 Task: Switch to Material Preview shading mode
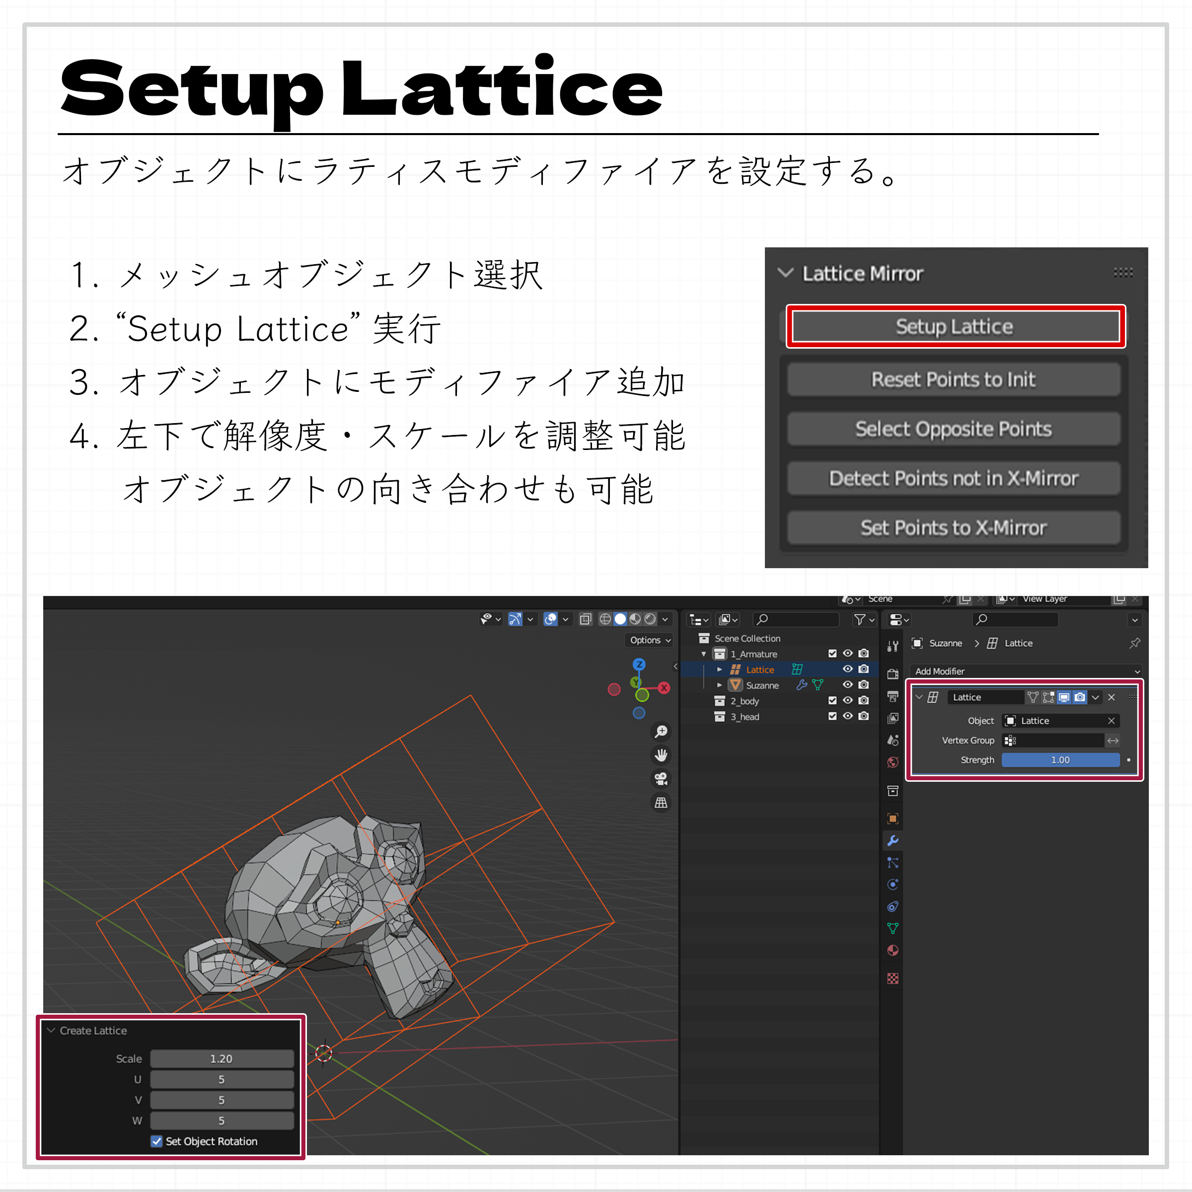point(635,619)
